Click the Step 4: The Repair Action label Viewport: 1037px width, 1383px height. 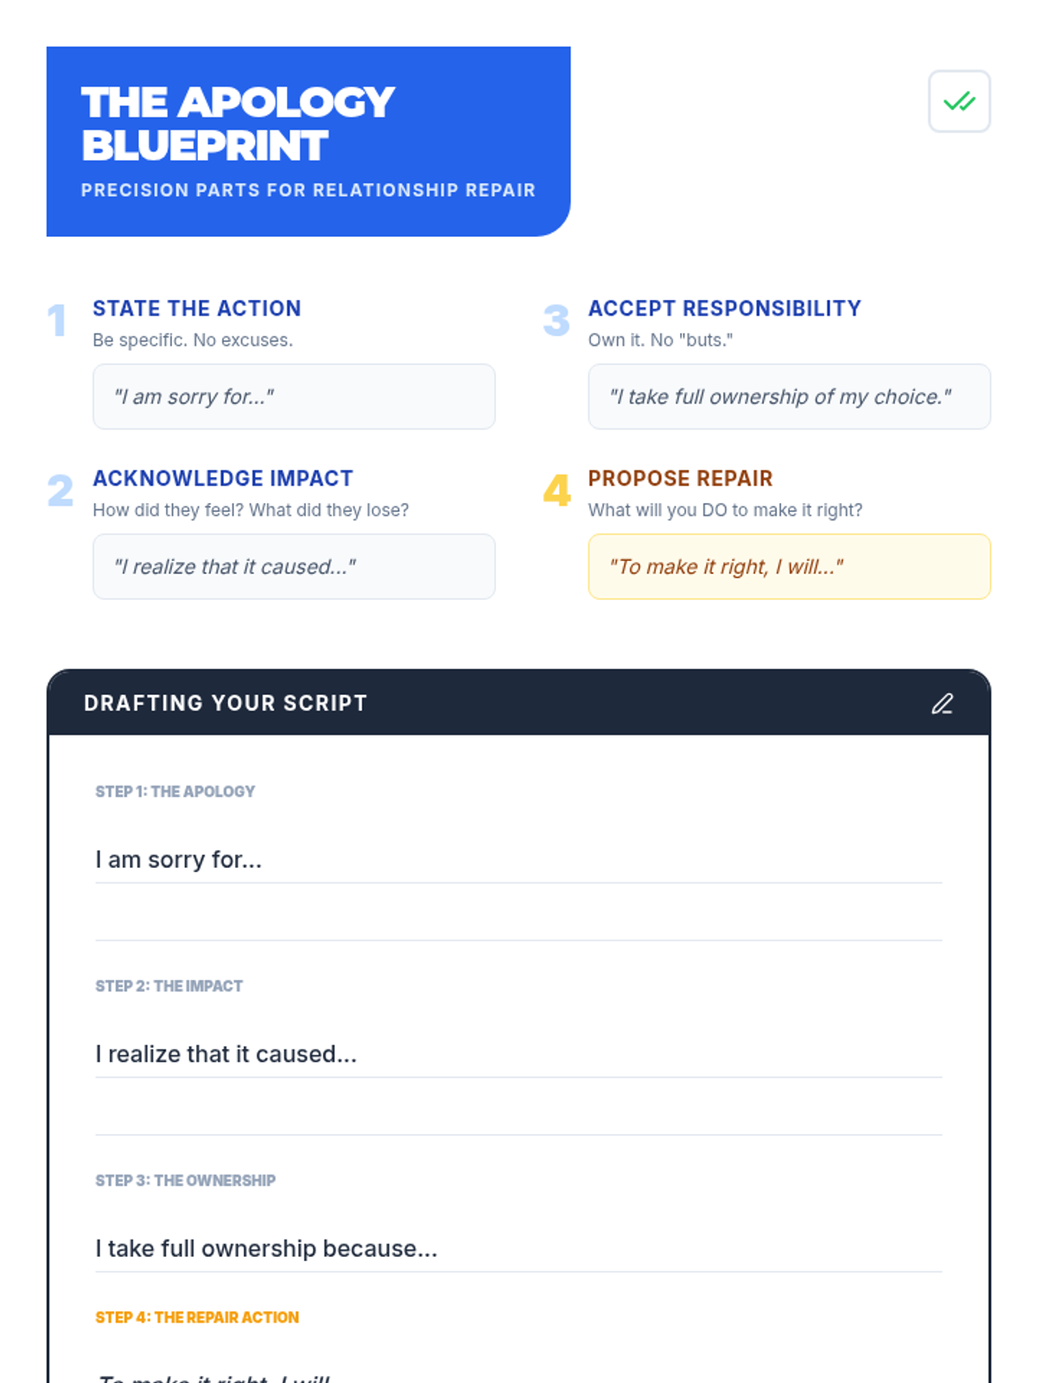197,1317
